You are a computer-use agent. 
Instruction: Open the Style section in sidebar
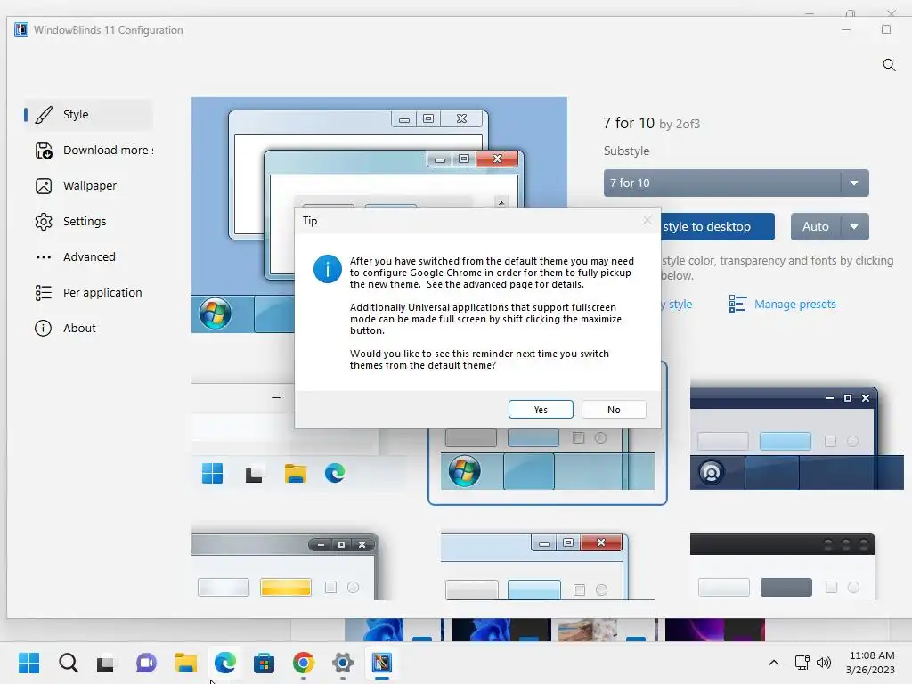tap(88, 115)
